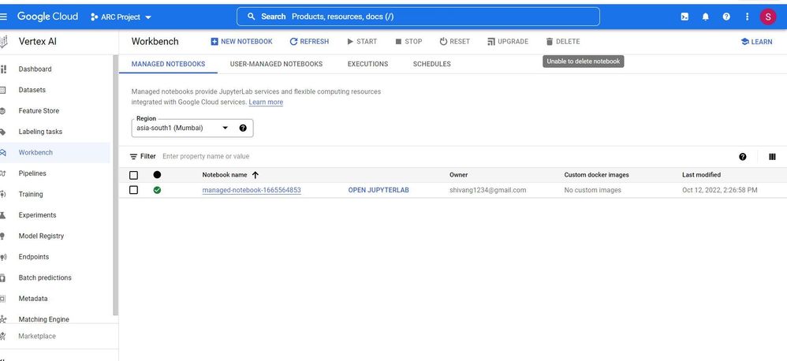The width and height of the screenshot is (787, 361).
Task: Open the table help icon beside filter
Action: 742,156
